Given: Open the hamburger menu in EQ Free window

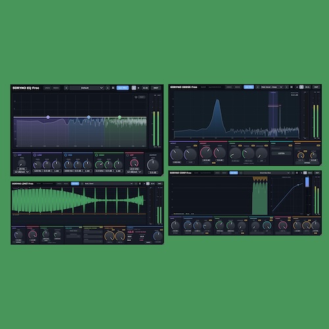Looking at the screenshot, I should [x=113, y=88].
